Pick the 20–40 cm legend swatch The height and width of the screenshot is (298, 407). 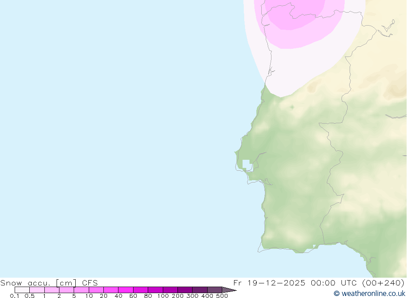tap(111, 290)
